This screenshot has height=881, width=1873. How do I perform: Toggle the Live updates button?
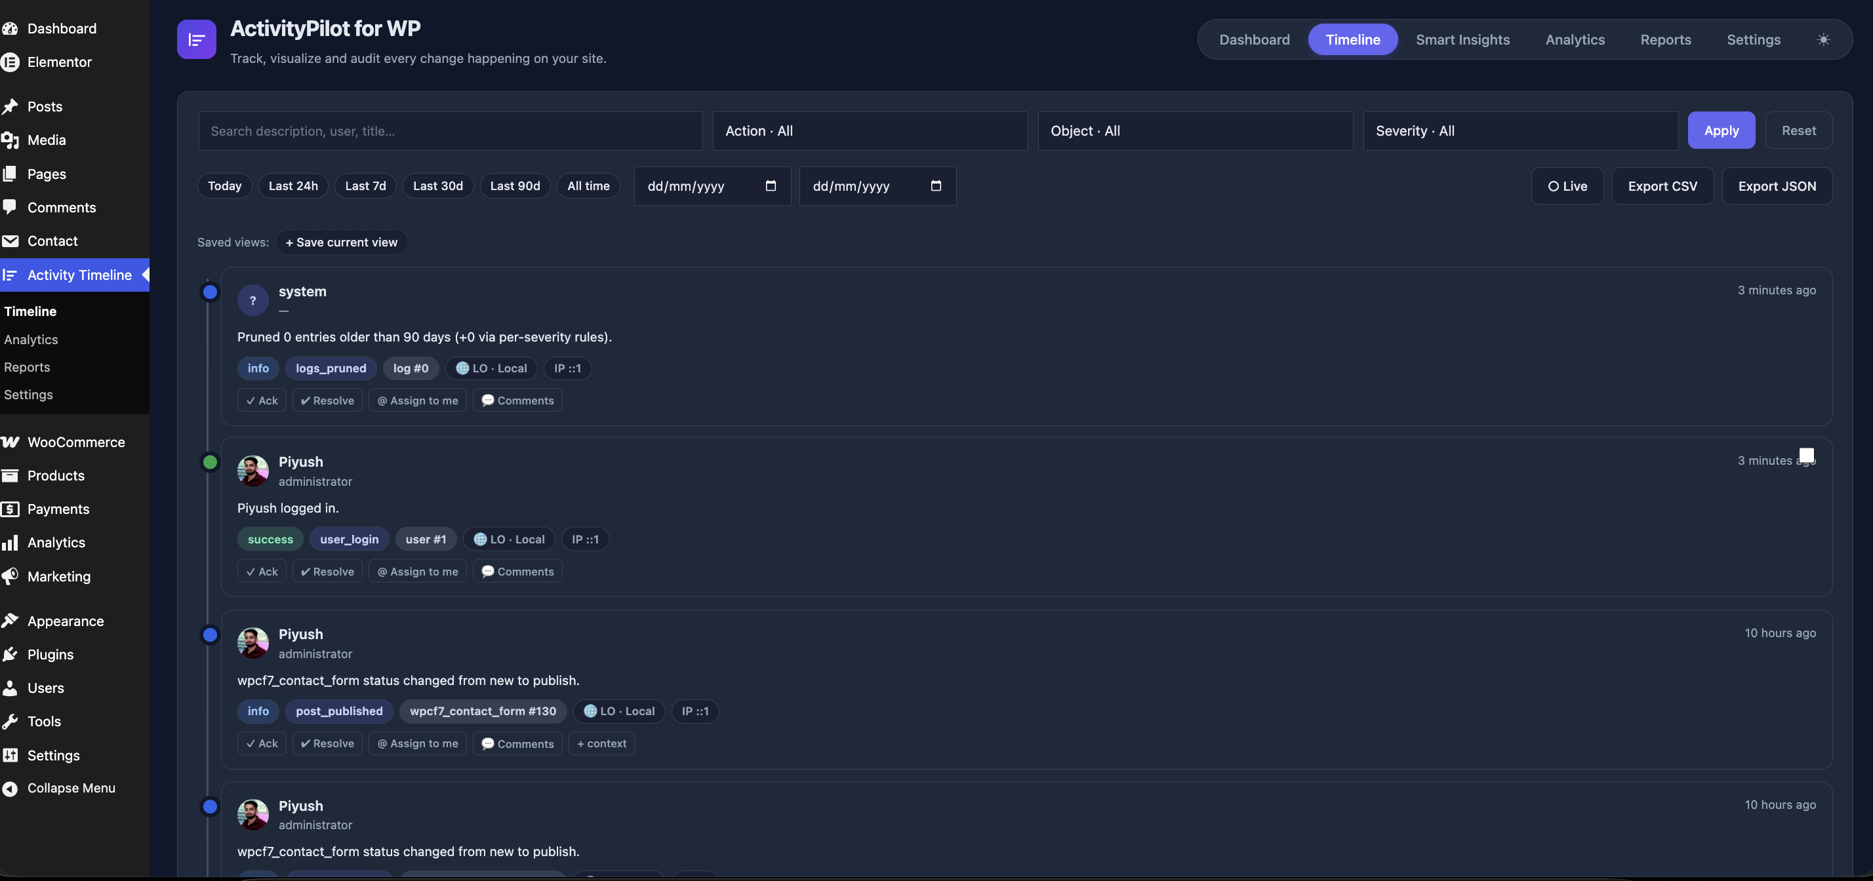pyautogui.click(x=1567, y=186)
